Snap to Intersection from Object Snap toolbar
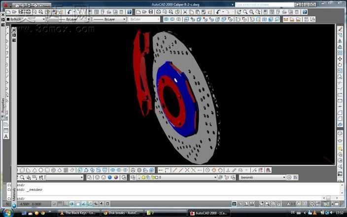Image resolution: width=347 pixels, height=217 pixels. pyautogui.click(x=187, y=170)
